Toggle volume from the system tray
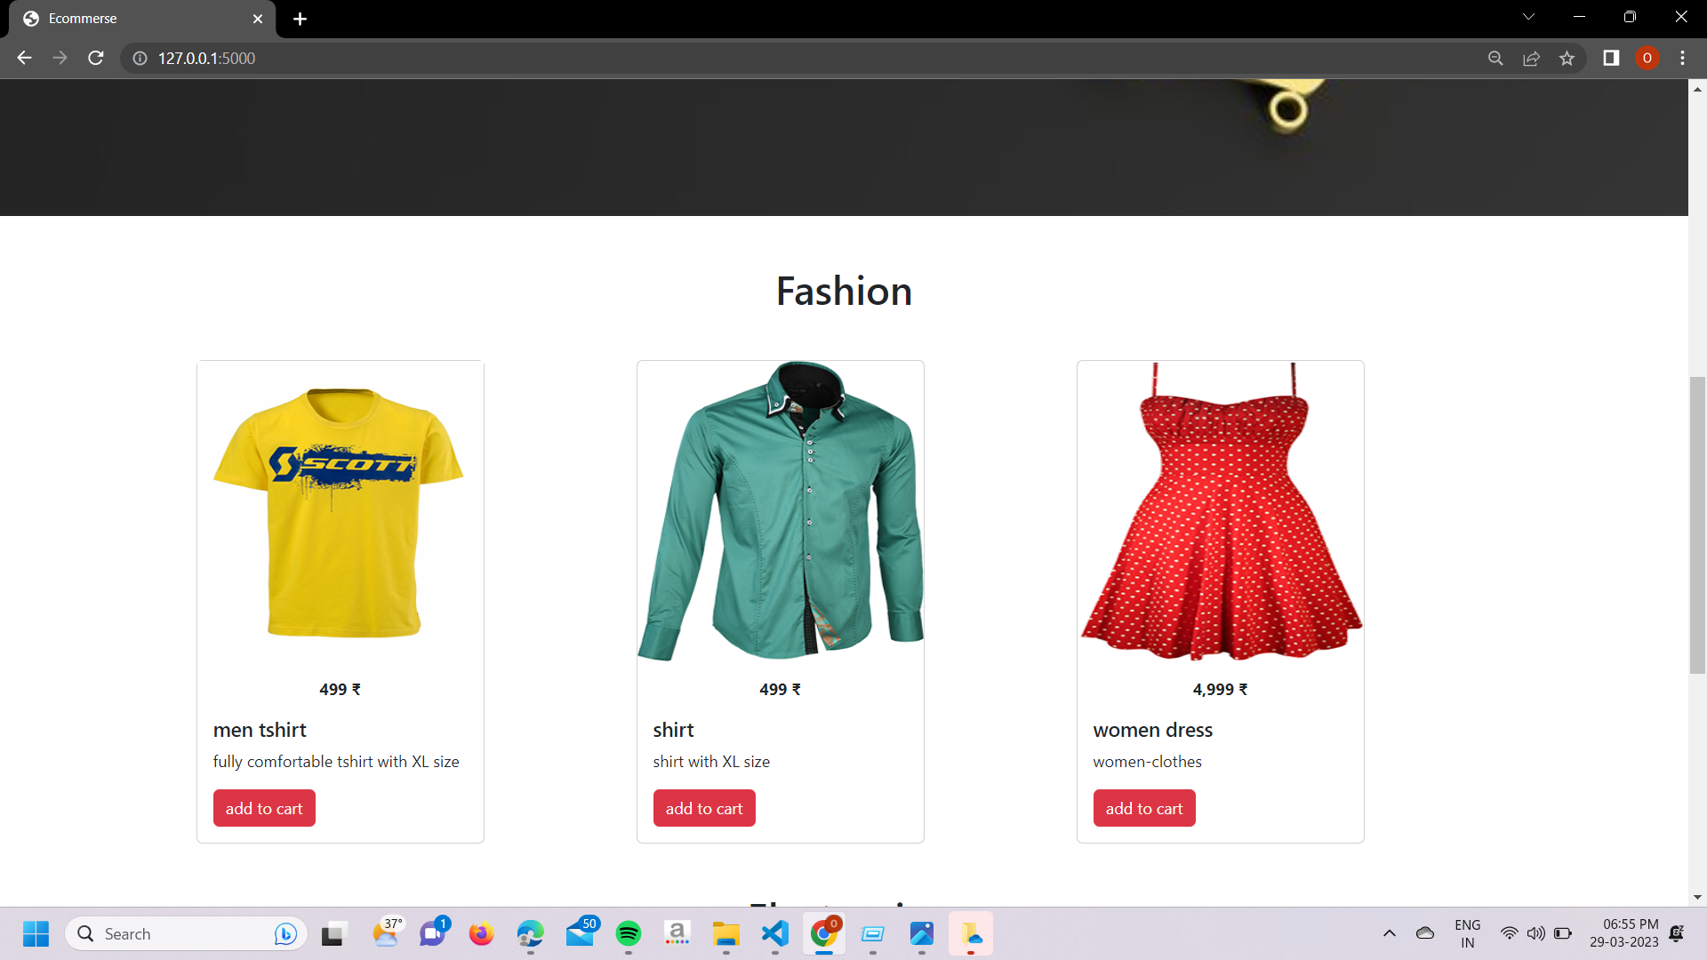The image size is (1707, 960). coord(1537,933)
